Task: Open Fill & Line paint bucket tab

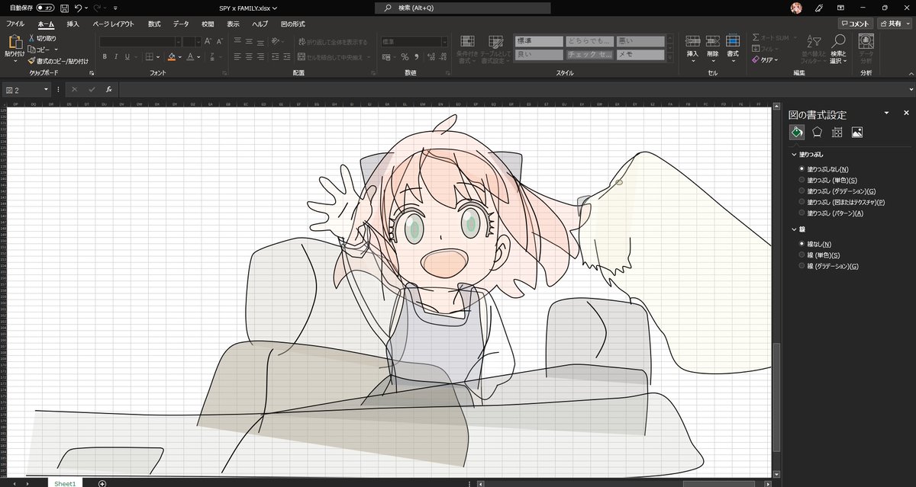Action: coord(796,132)
